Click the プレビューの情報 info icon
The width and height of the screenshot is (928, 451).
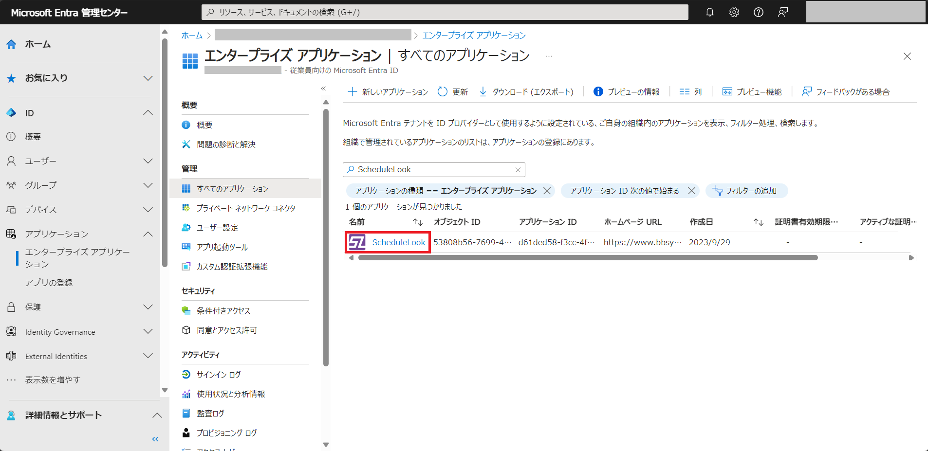(x=598, y=91)
